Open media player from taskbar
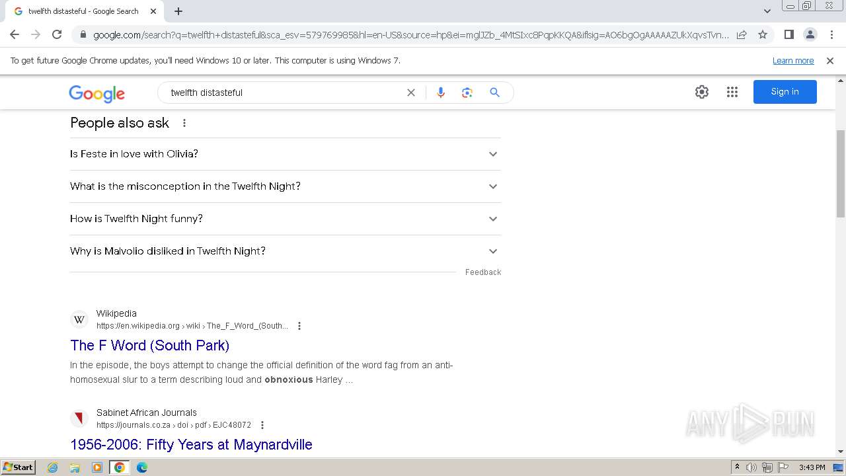 click(x=97, y=467)
